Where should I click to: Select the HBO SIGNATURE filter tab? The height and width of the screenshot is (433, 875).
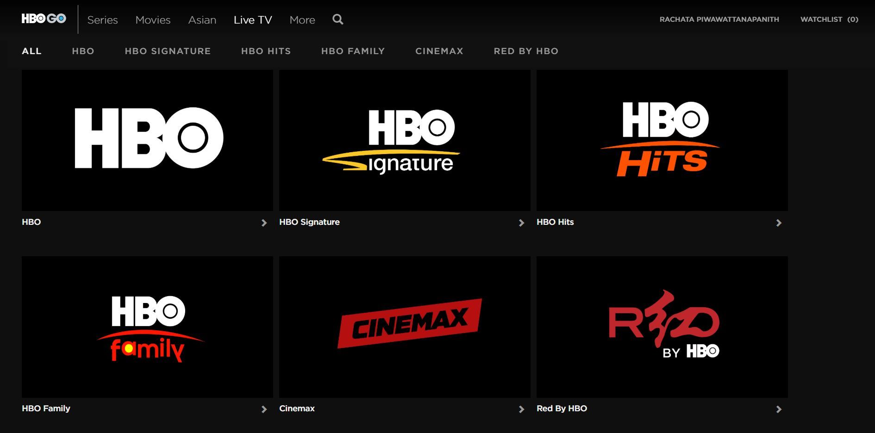click(x=168, y=51)
